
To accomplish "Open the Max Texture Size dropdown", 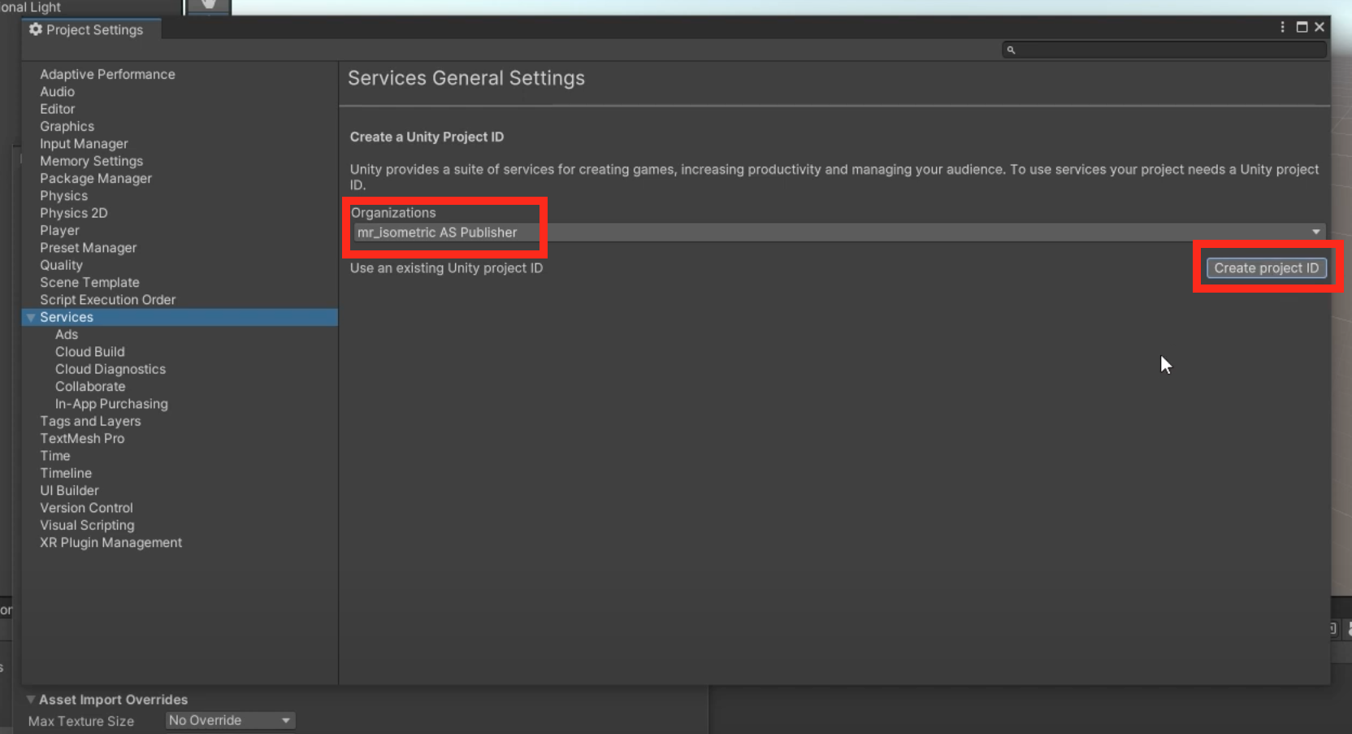I will pyautogui.click(x=230, y=720).
